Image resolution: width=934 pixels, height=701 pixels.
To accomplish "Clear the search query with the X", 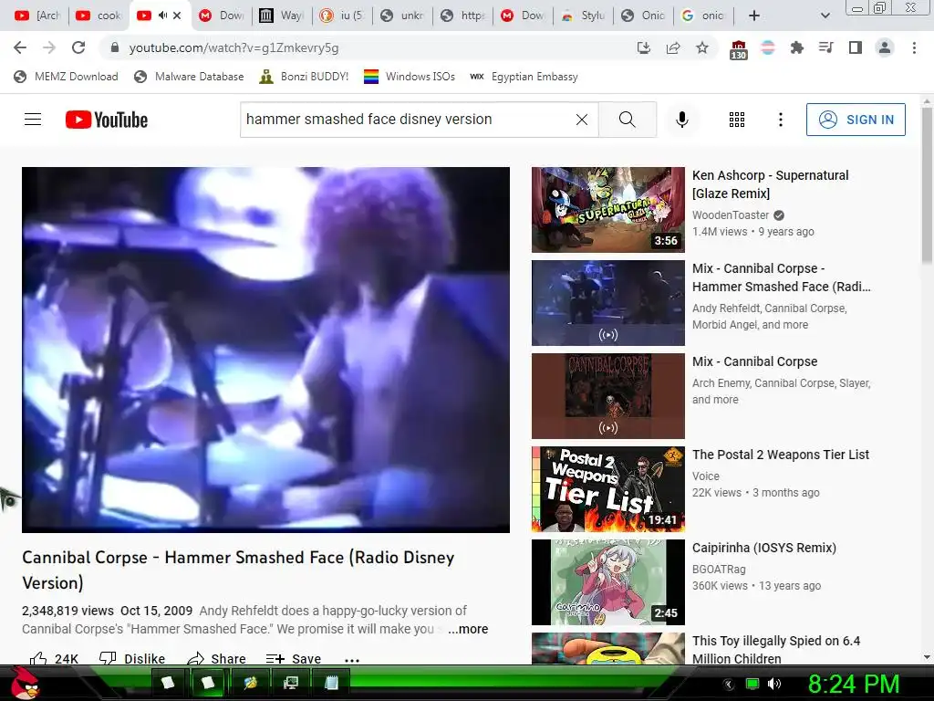I will pyautogui.click(x=582, y=120).
